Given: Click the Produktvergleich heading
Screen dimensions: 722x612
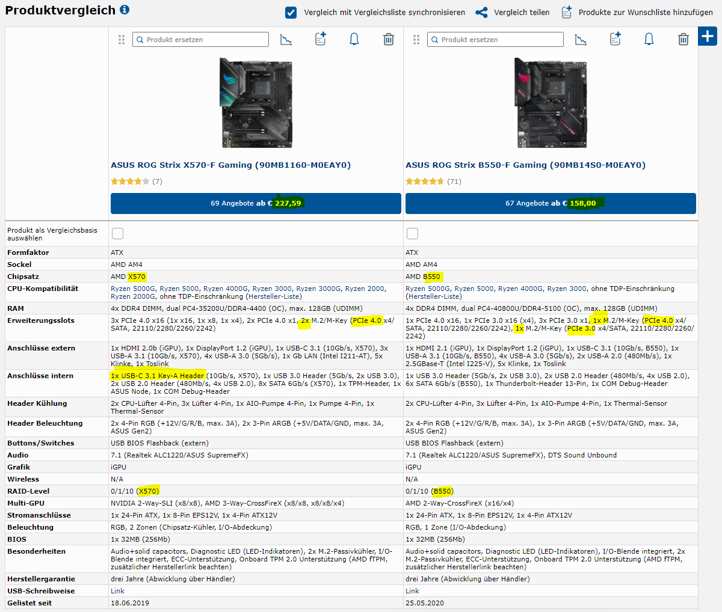Looking at the screenshot, I should (60, 10).
